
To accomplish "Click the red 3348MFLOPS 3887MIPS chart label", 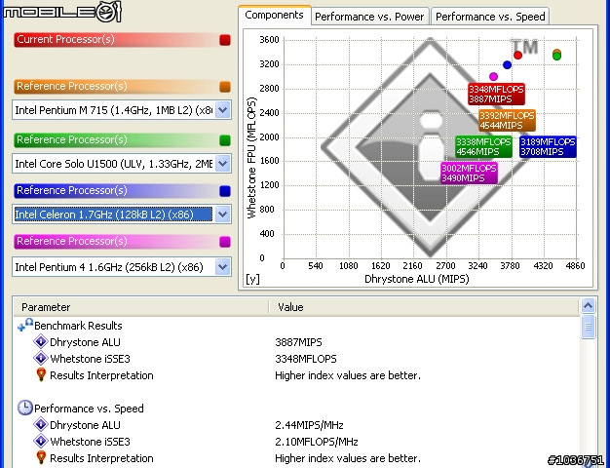I will click(x=496, y=94).
